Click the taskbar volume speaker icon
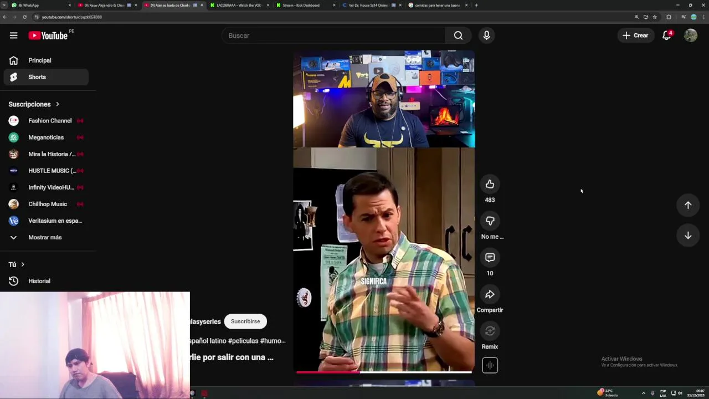The height and width of the screenshot is (399, 709). (x=680, y=393)
